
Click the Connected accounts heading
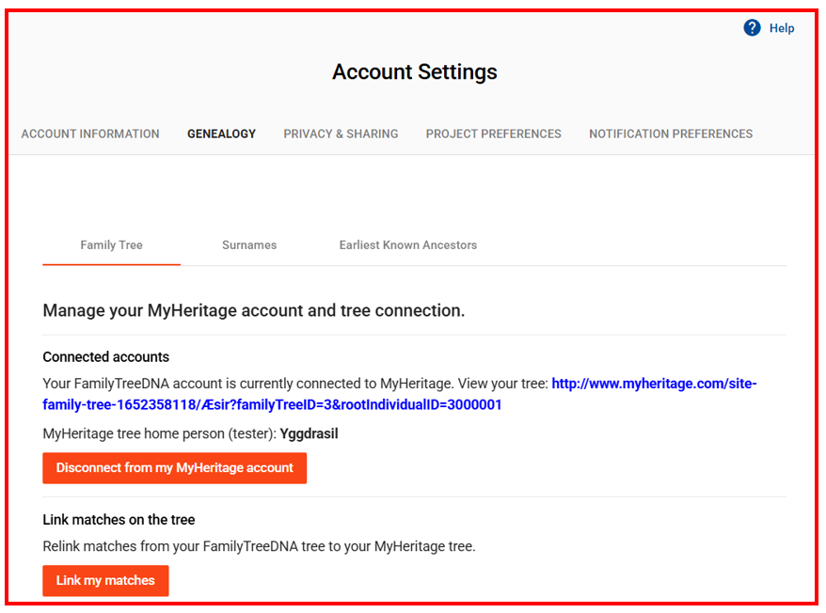[106, 357]
